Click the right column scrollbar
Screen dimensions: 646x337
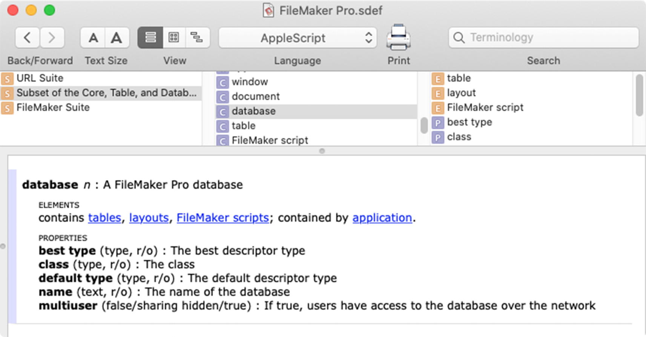pos(639,95)
